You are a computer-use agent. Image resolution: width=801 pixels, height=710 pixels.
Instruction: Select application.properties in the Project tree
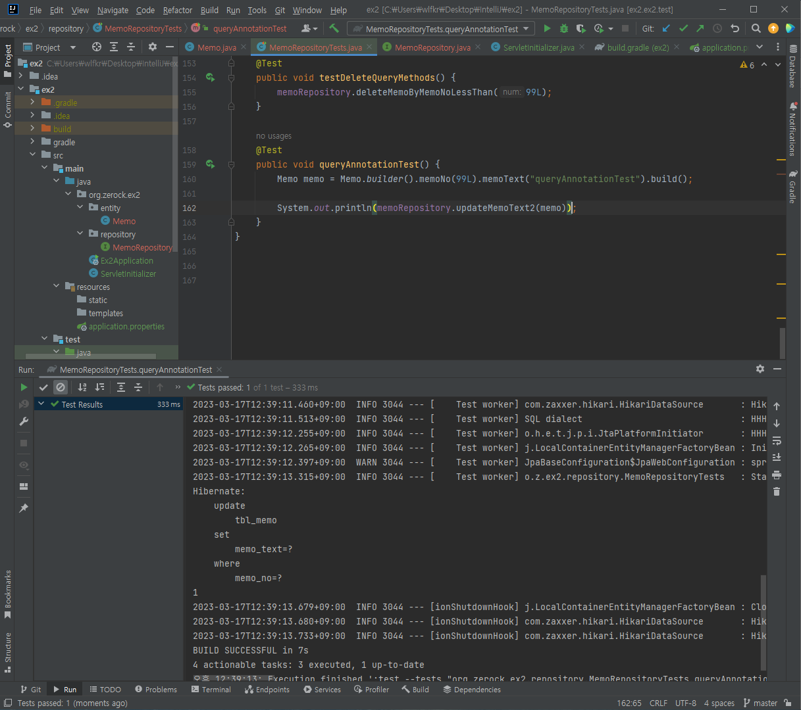126,326
